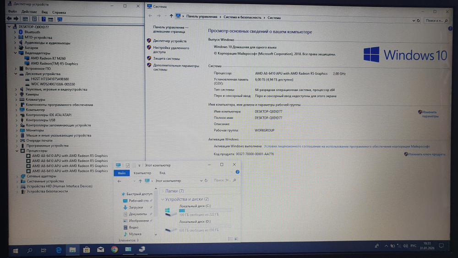Select AMD Radeon(TM) R5 Graphics adapter
Viewport: 458px width, 258px height.
click(54, 63)
